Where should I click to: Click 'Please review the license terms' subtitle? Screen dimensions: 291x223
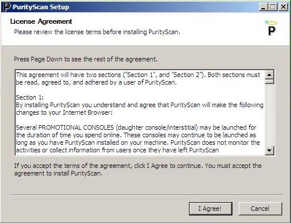97,32
